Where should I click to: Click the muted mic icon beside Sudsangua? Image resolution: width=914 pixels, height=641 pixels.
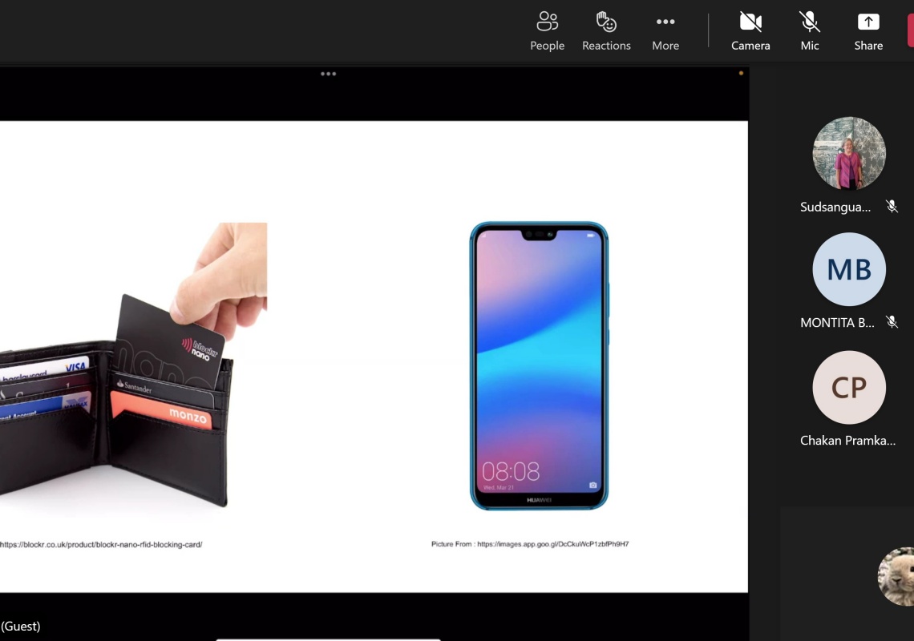(892, 207)
